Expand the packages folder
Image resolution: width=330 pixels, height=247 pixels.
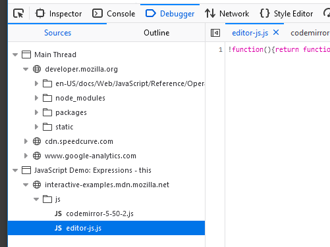pyautogui.click(x=36, y=112)
